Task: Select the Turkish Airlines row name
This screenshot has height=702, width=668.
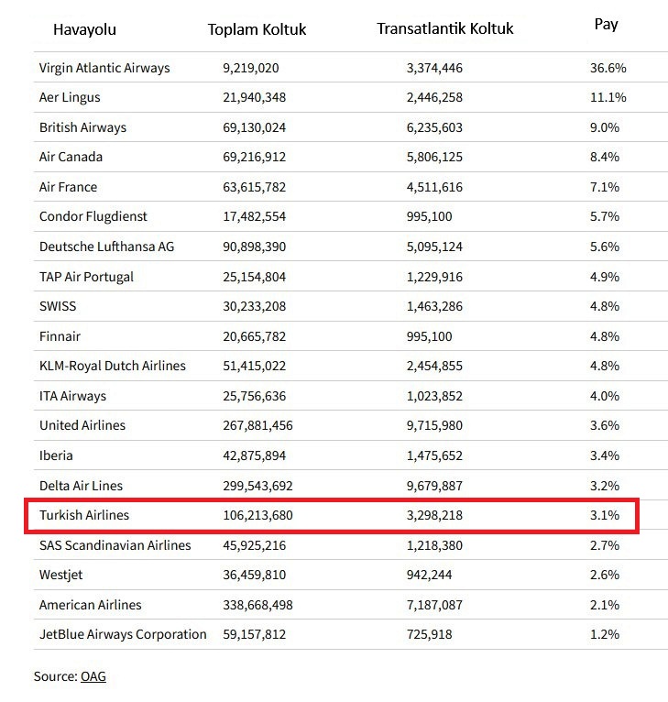Action: pos(84,515)
